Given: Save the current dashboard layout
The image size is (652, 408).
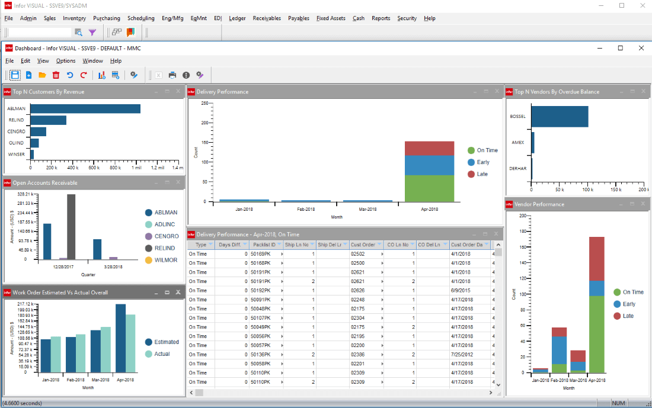Looking at the screenshot, I should pyautogui.click(x=15, y=75).
